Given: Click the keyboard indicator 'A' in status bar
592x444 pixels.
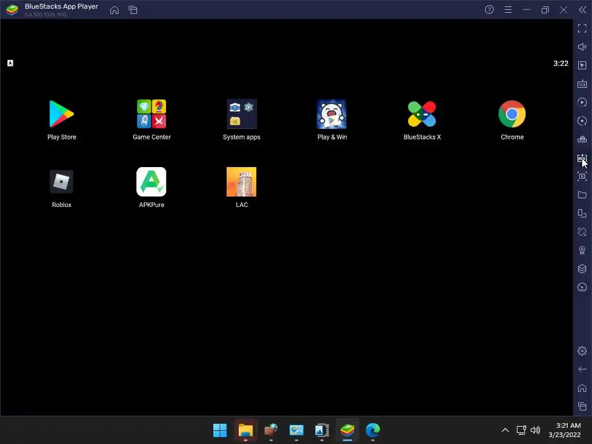Looking at the screenshot, I should [x=10, y=63].
